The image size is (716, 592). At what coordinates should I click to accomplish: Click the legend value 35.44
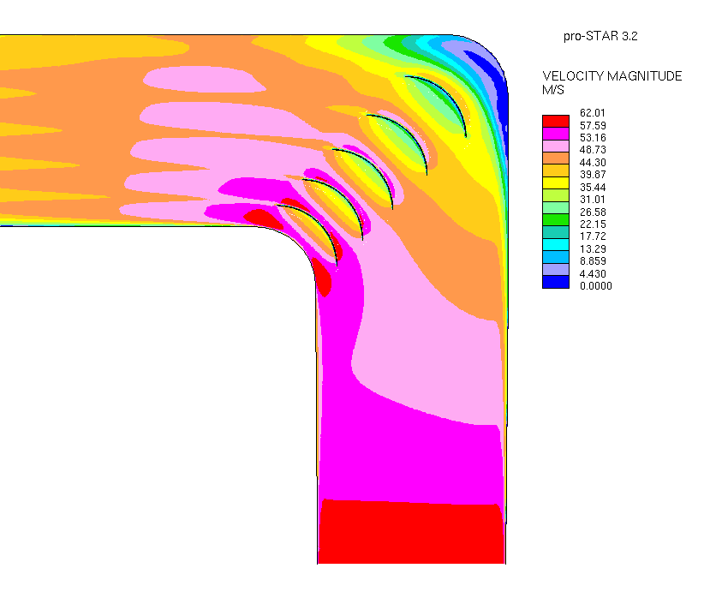point(593,188)
